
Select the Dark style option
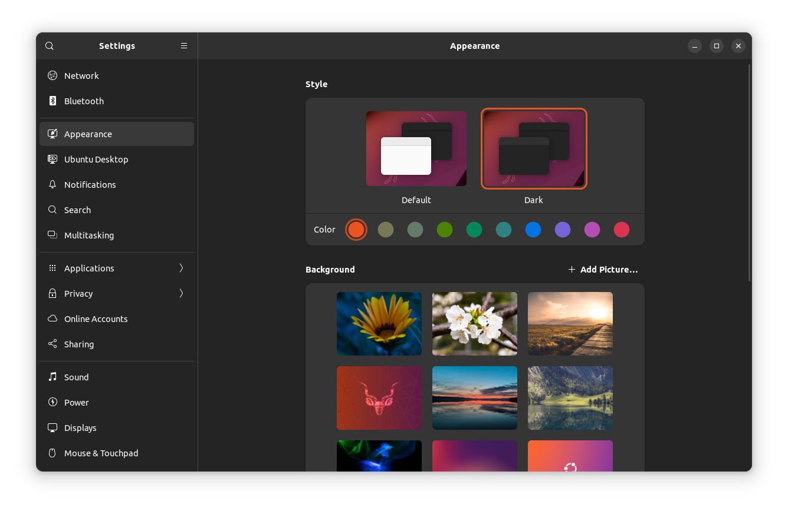click(x=533, y=148)
